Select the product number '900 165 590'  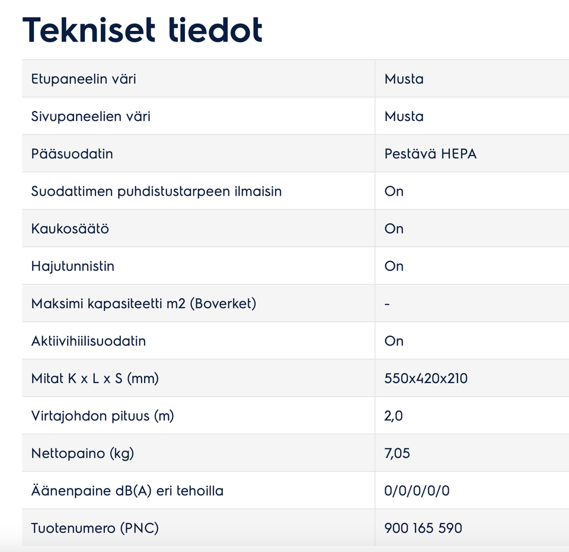click(x=423, y=528)
